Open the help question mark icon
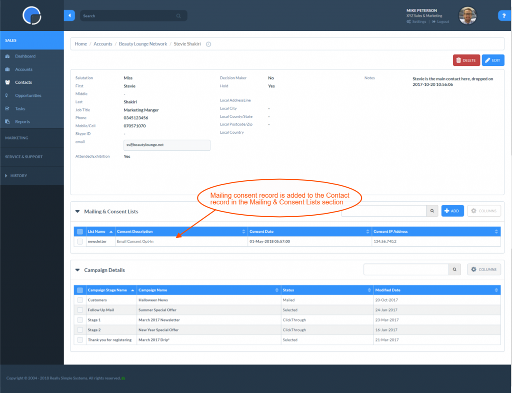 (x=504, y=15)
